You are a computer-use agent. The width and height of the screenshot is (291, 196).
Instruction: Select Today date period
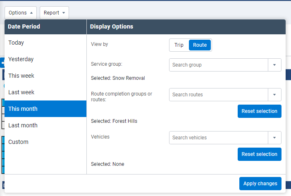pos(45,43)
